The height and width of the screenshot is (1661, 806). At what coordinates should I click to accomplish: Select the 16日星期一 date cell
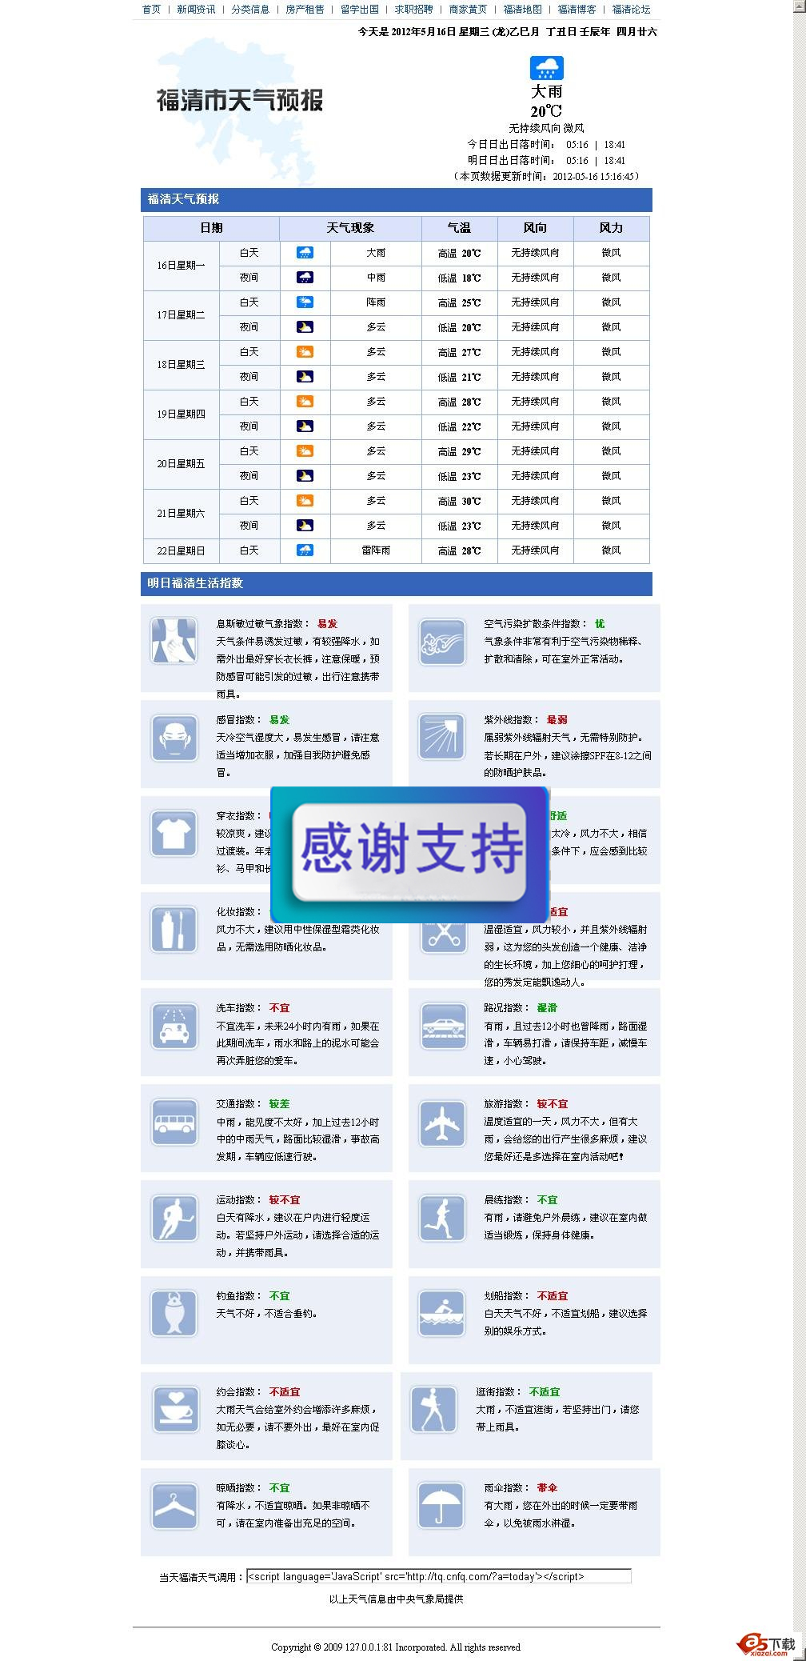pyautogui.click(x=181, y=266)
